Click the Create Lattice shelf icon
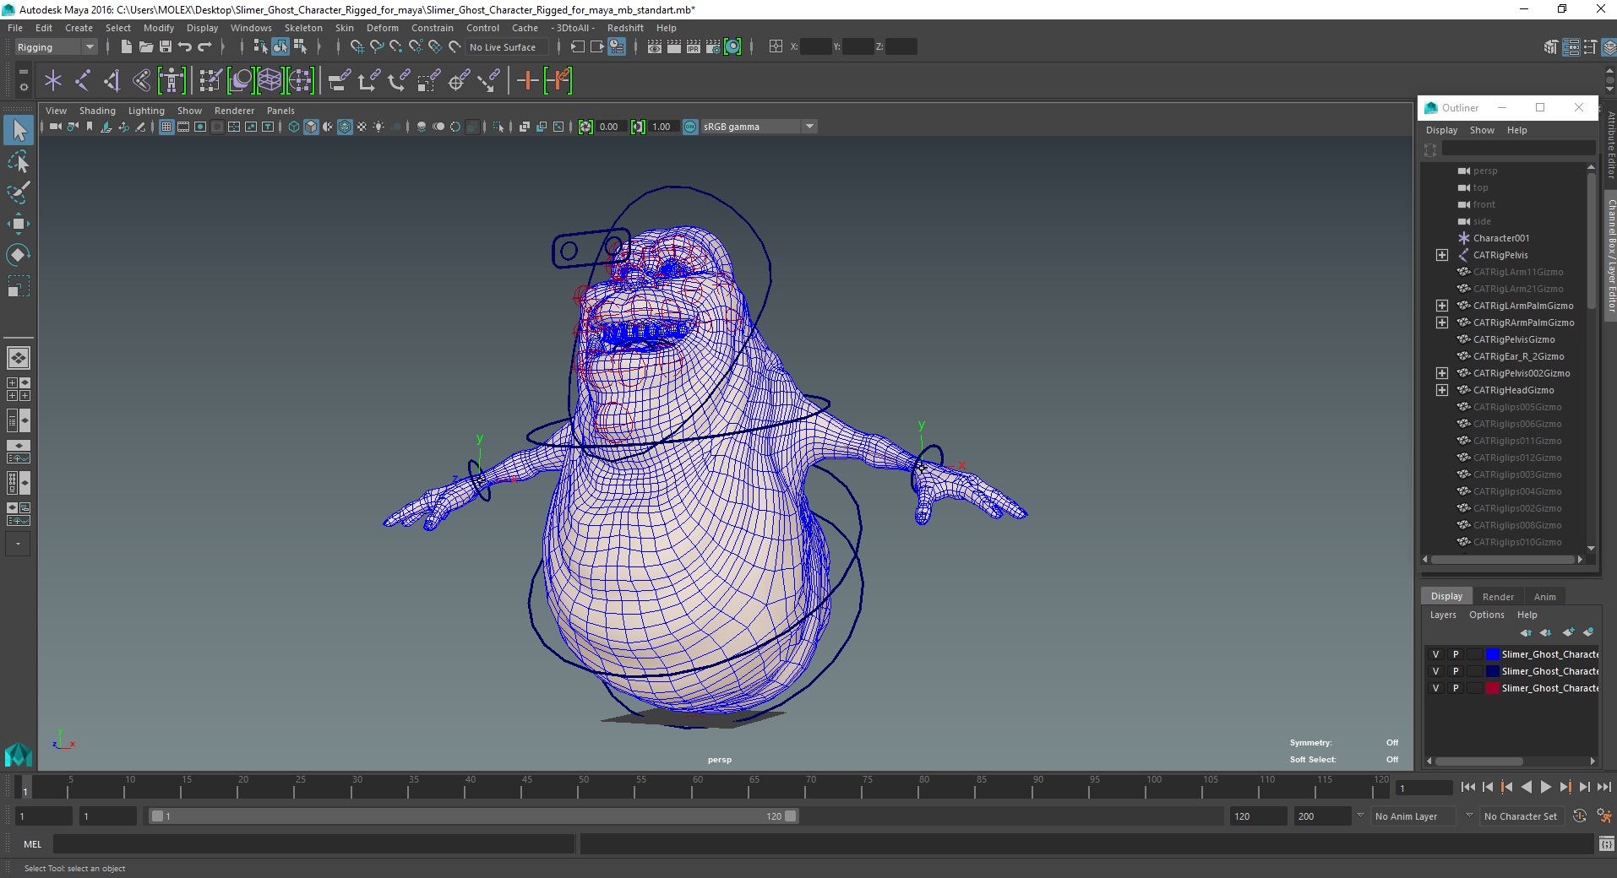The image size is (1617, 878). (x=269, y=81)
